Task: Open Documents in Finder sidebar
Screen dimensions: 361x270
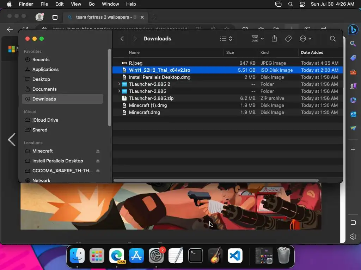Action: pos(63,89)
